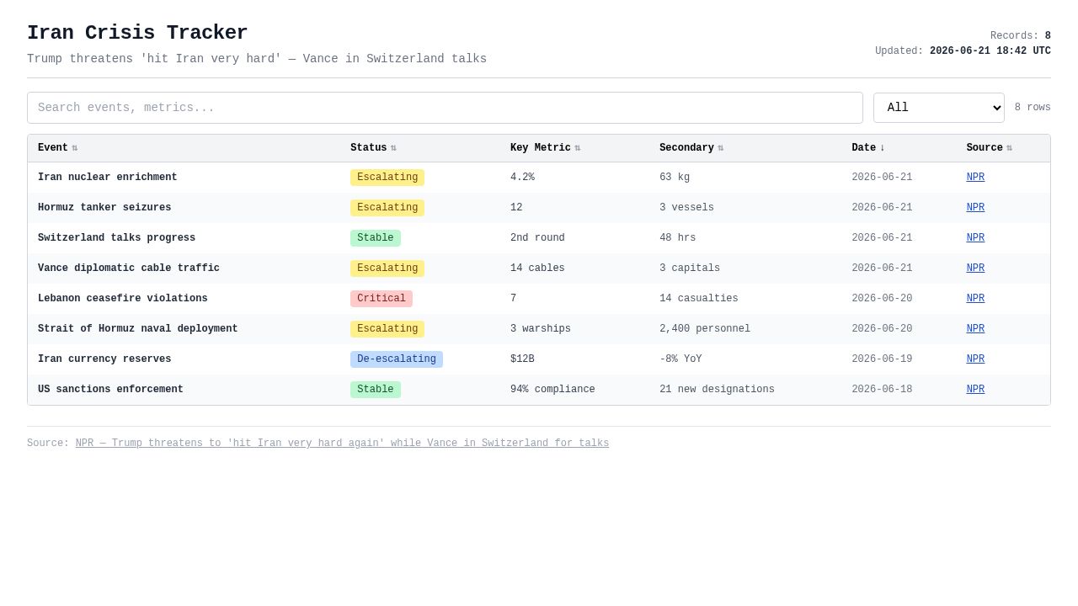Click the 8 rows count label
Viewport: 1078px width, 606px height.
point(1033,108)
